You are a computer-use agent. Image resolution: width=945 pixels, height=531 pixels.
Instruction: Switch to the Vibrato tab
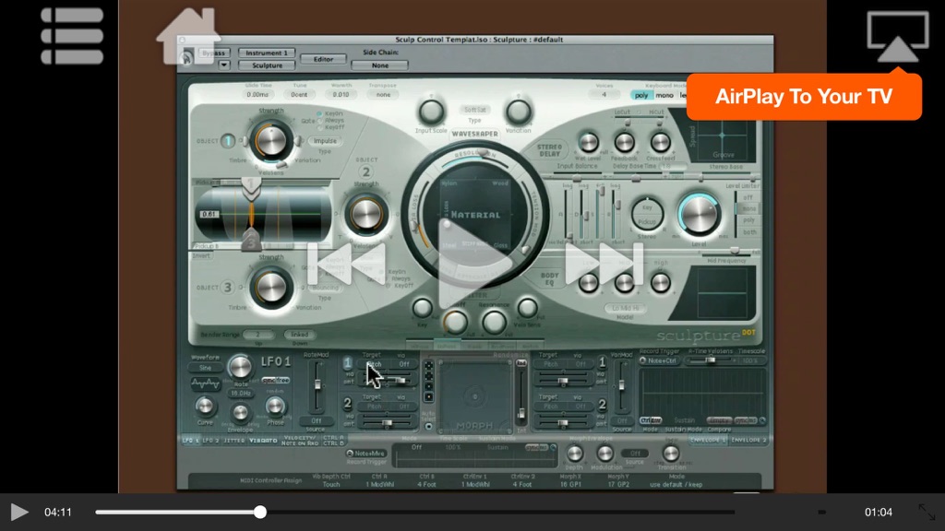click(x=263, y=441)
